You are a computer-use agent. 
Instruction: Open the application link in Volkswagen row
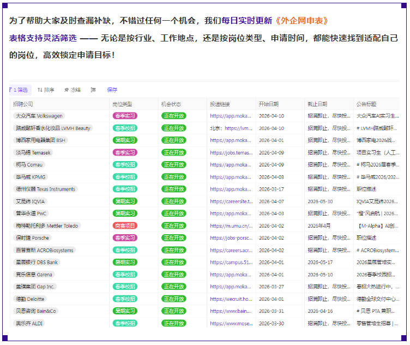[231, 116]
